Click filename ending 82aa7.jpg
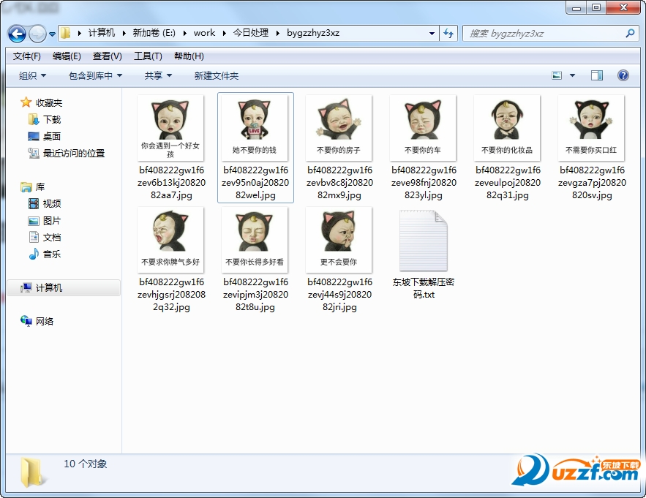Screen dimensions: 646x498 pos(171,183)
